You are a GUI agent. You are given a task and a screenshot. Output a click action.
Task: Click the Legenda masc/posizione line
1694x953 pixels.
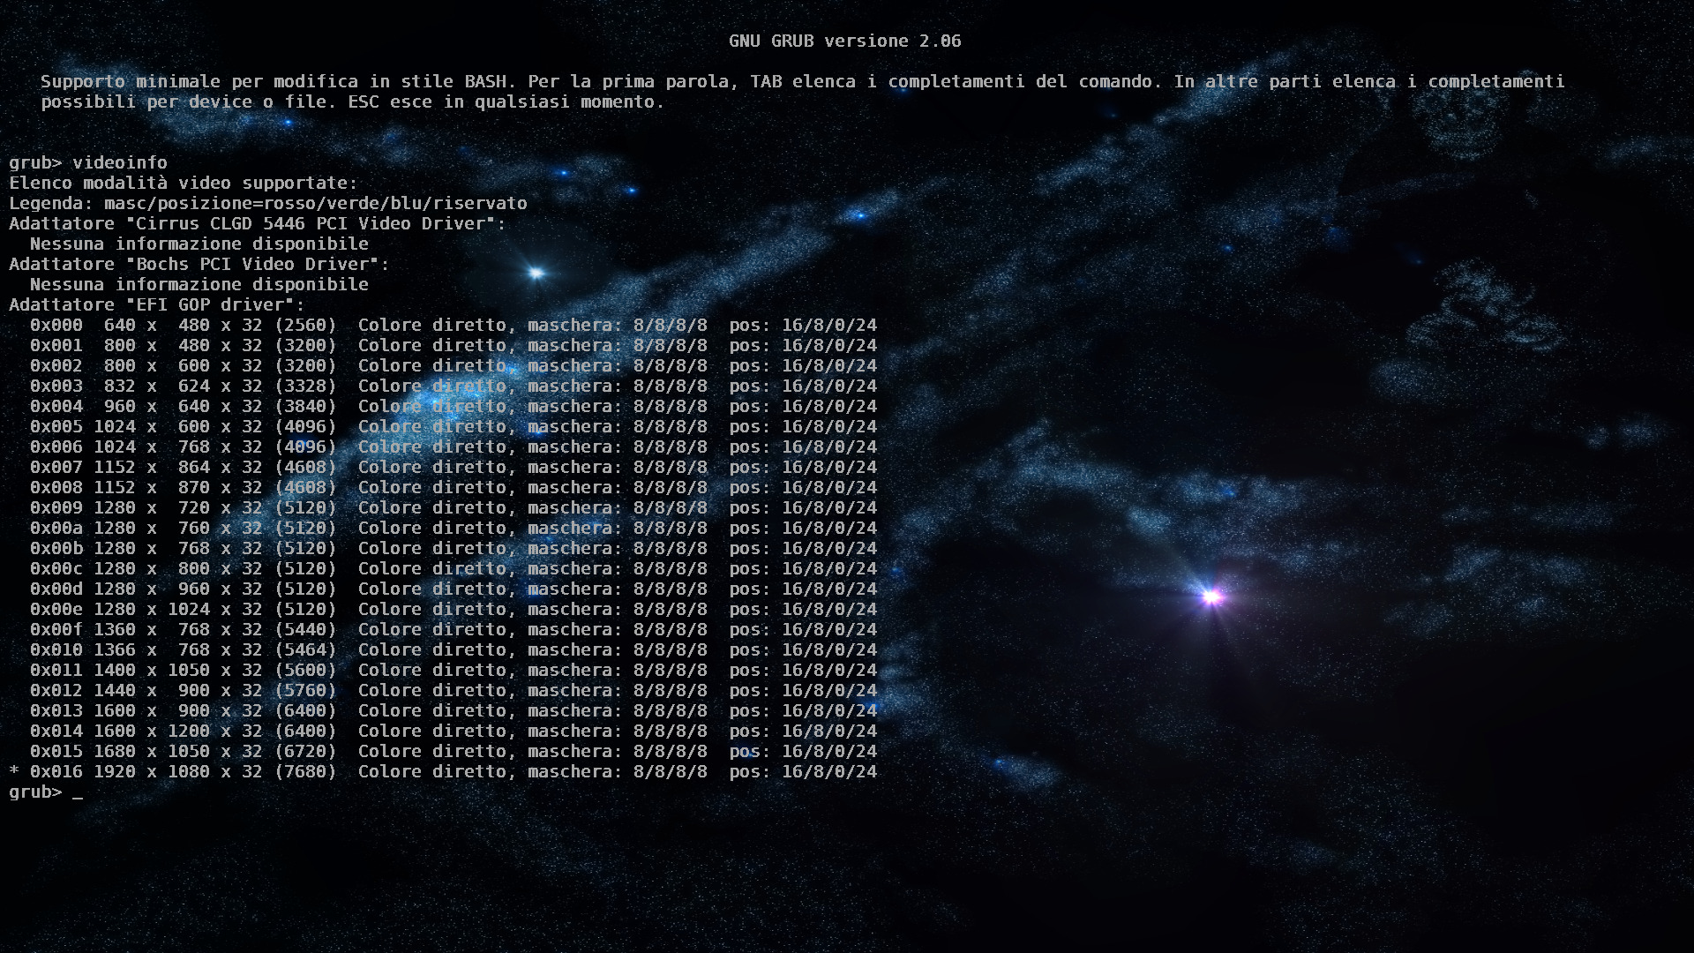(268, 203)
